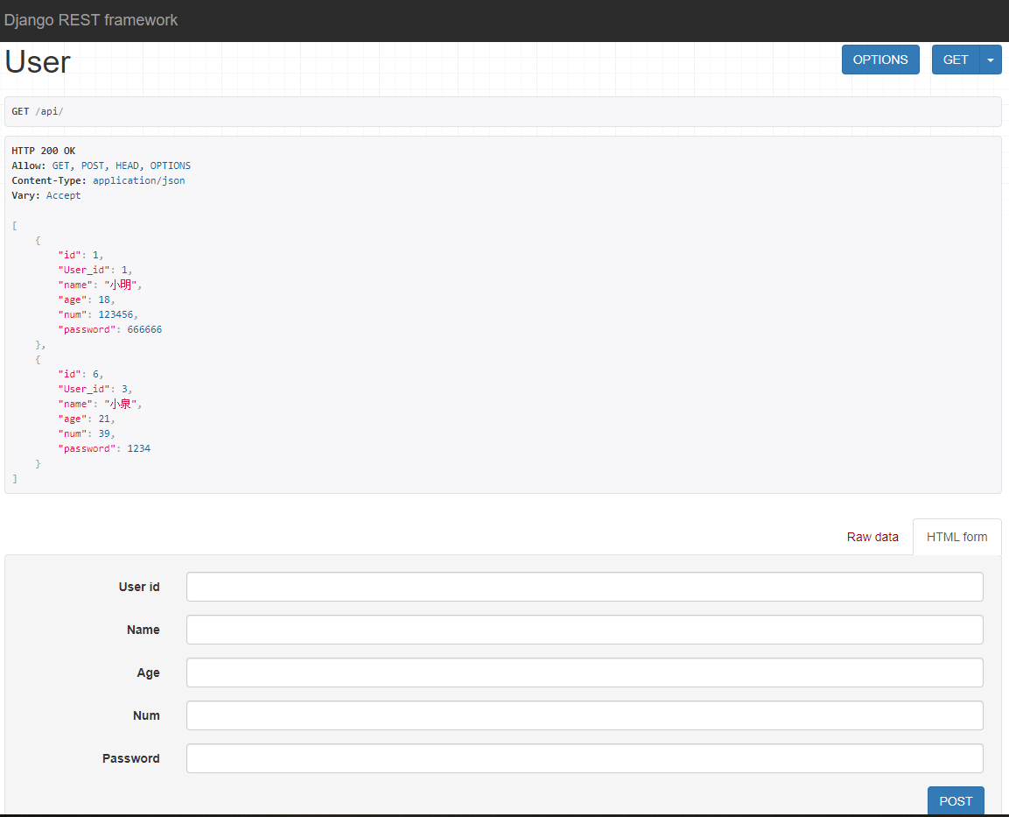This screenshot has width=1009, height=817.
Task: Click the name value "小泉"
Action: point(121,404)
